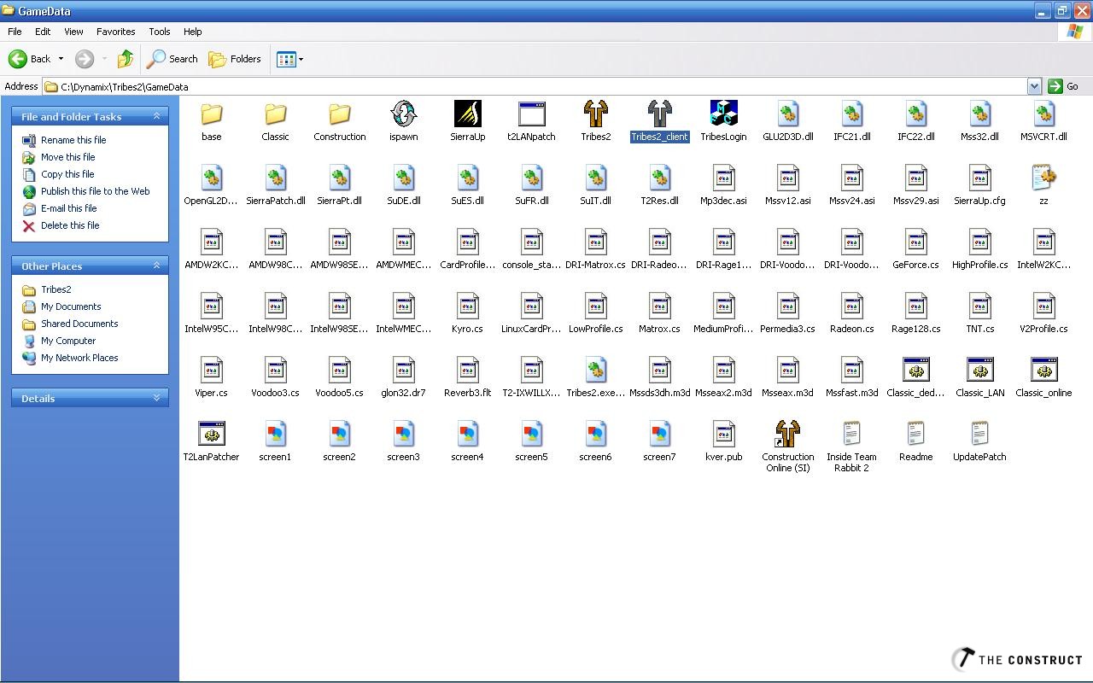Image resolution: width=1093 pixels, height=683 pixels.
Task: Select the Inside Team Rabbit 2 document
Action: [x=851, y=434]
